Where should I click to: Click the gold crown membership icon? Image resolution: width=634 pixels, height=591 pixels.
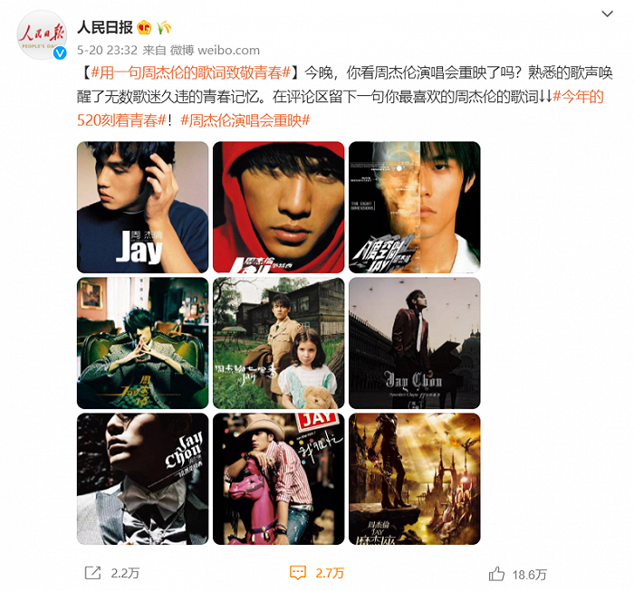click(144, 27)
